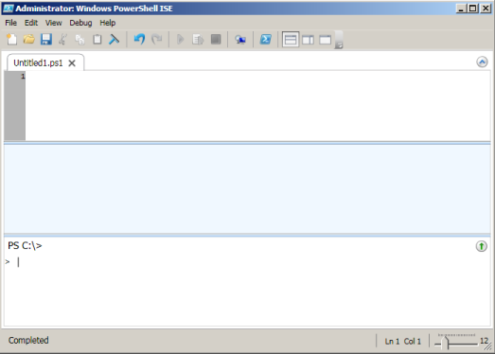Move command pane up with green arrow
Viewport: 495px width, 354px height.
coord(482,246)
